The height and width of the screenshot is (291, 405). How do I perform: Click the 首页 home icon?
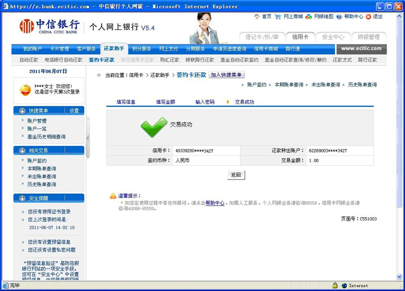click(257, 17)
